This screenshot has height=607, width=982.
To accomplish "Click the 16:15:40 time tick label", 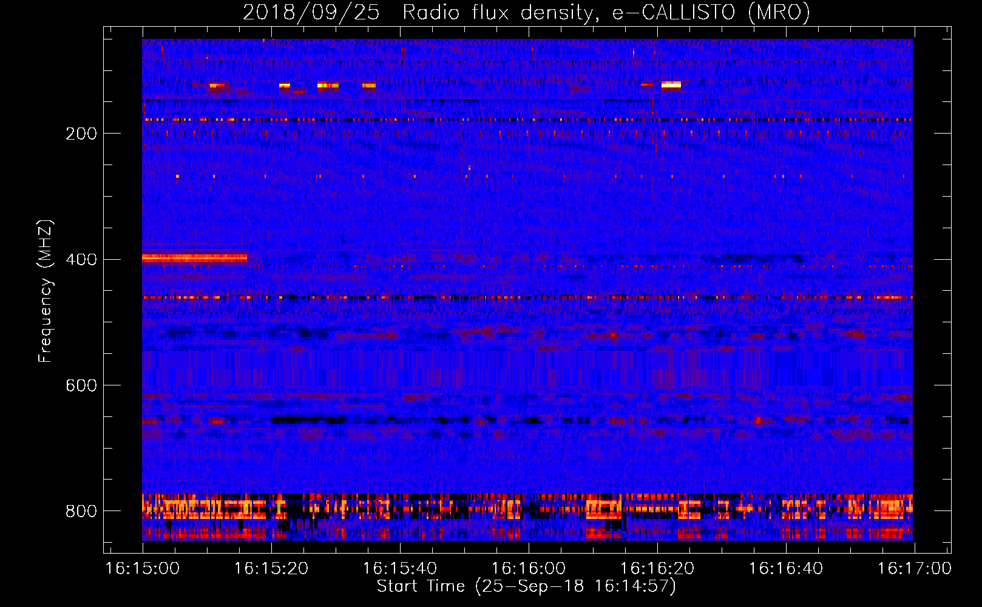I will [x=400, y=569].
